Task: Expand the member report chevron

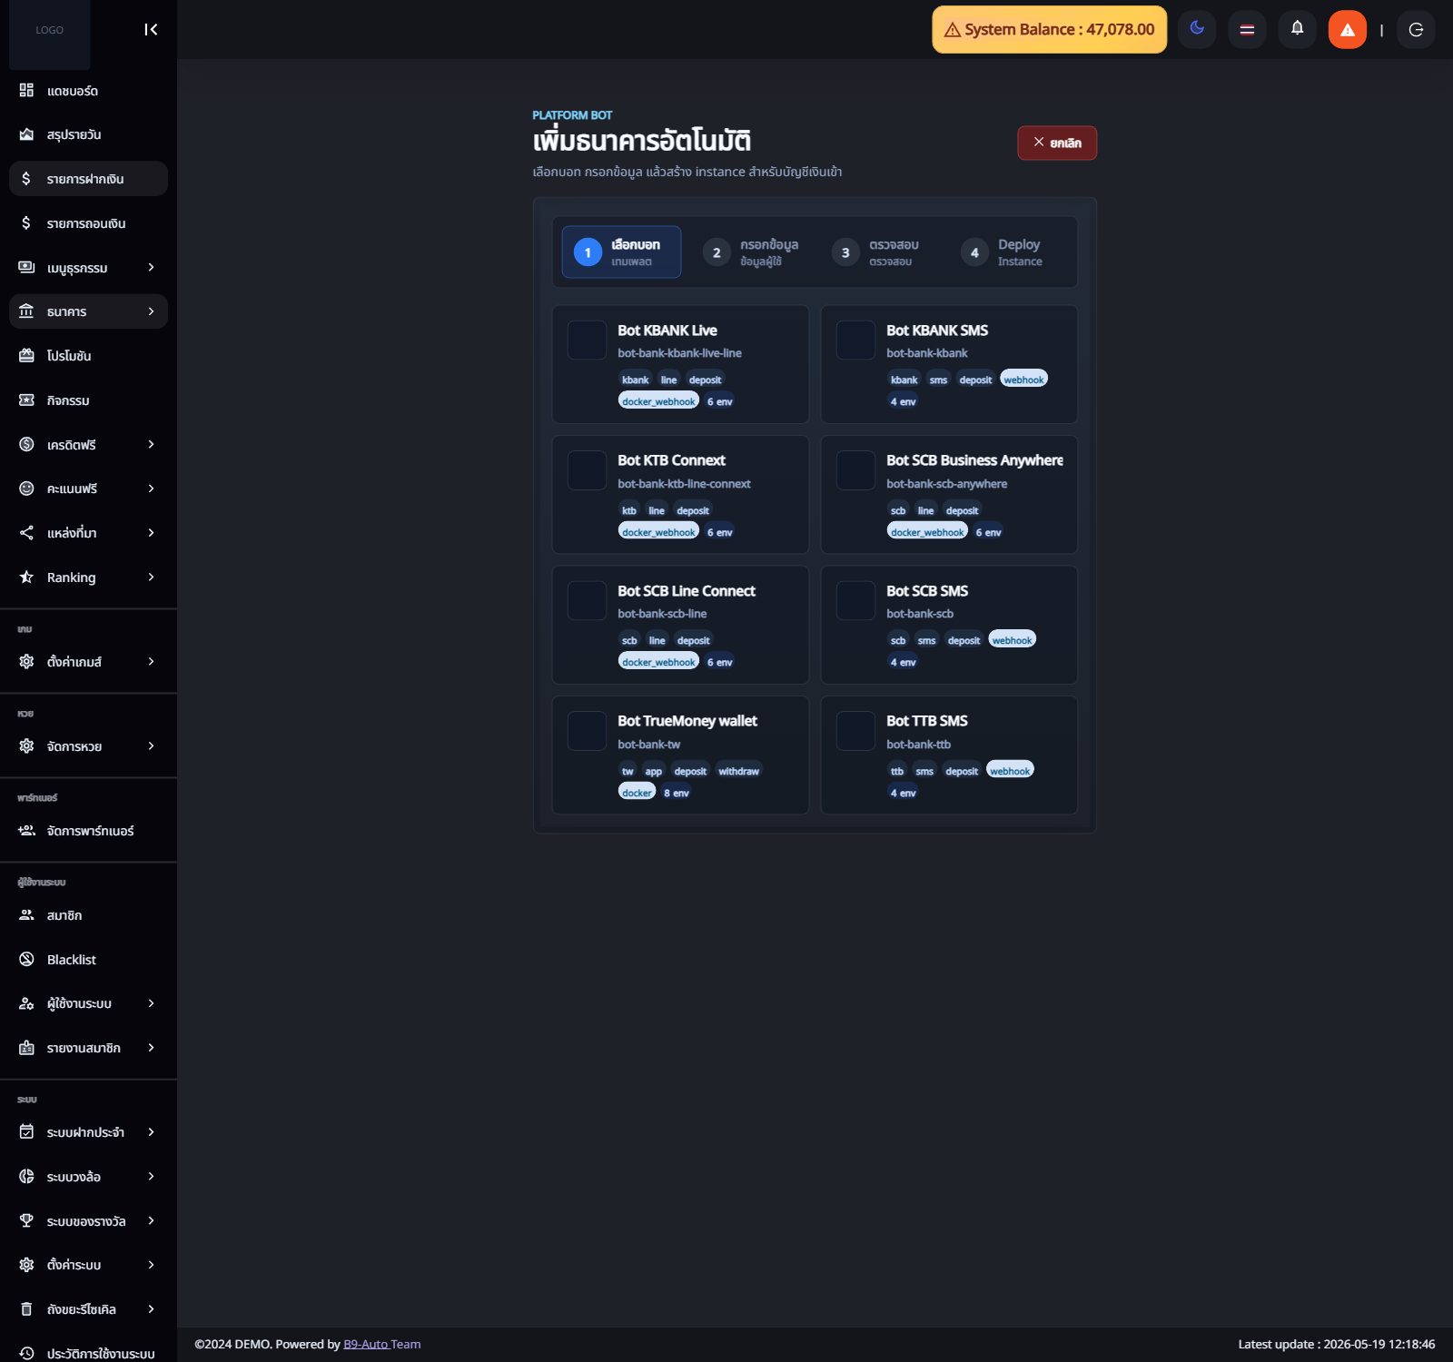Action: pyautogui.click(x=151, y=1048)
